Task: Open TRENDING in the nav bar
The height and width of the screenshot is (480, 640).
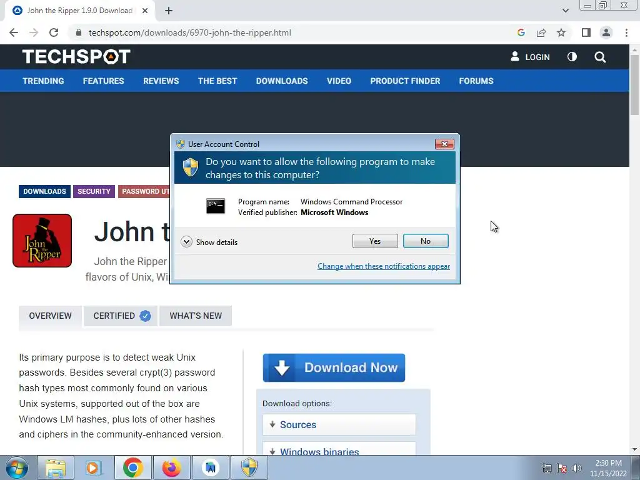Action: point(43,81)
